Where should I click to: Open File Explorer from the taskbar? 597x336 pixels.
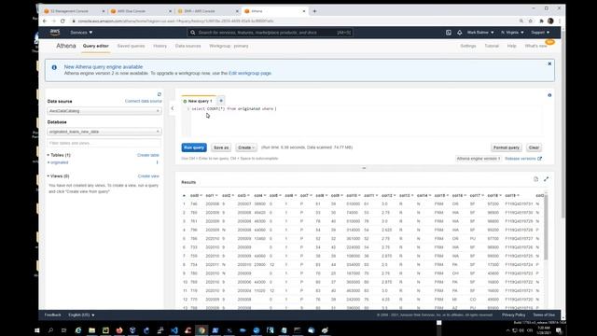[x=91, y=330]
